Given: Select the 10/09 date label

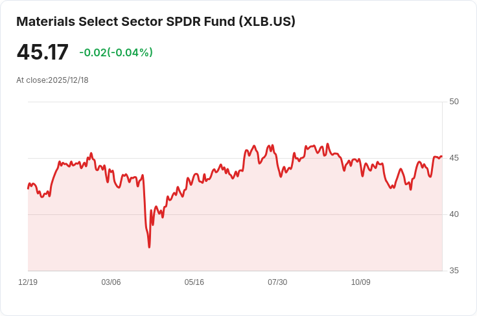Looking at the screenshot, I should pyautogui.click(x=361, y=282).
